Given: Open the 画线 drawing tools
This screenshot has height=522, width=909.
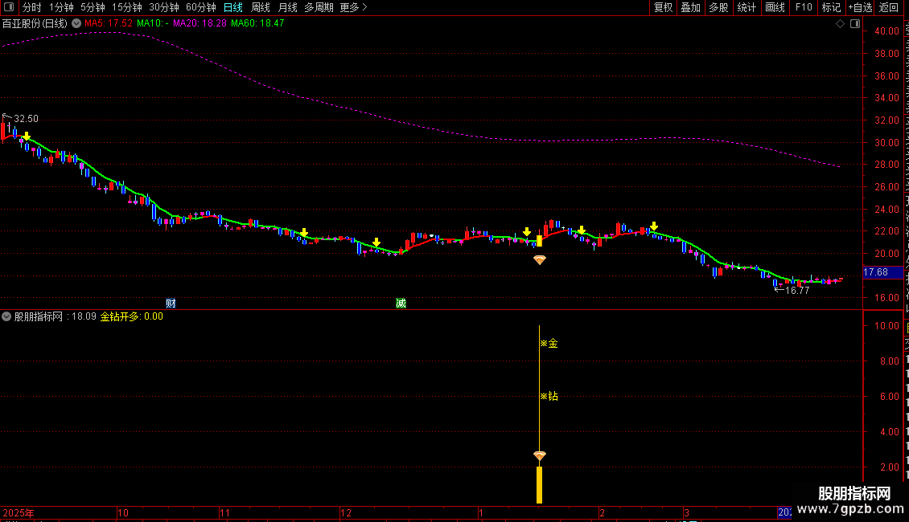Looking at the screenshot, I should [x=775, y=7].
